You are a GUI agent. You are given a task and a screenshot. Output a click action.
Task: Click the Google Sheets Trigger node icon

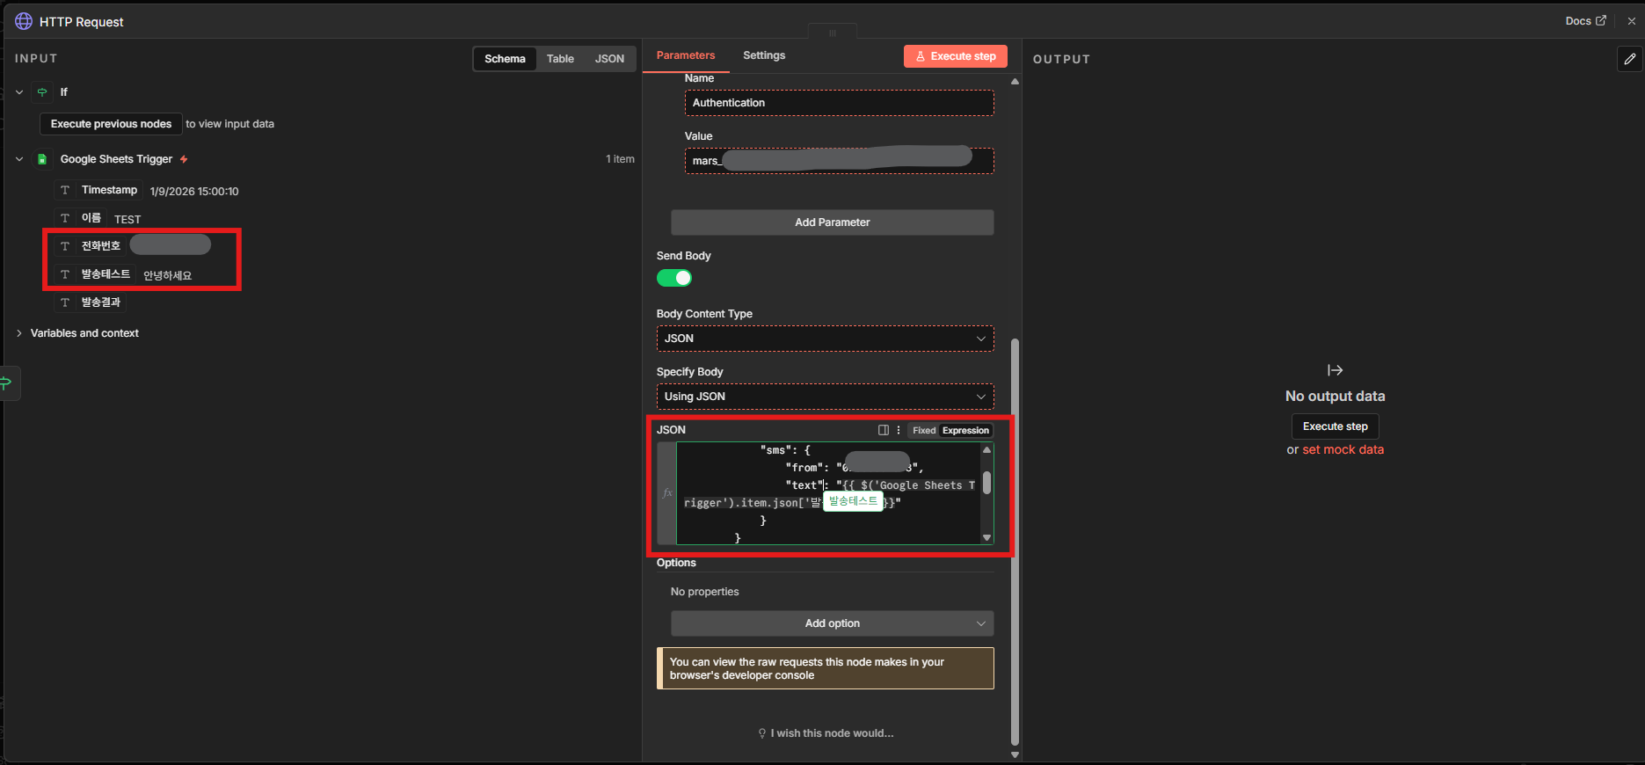coord(42,159)
